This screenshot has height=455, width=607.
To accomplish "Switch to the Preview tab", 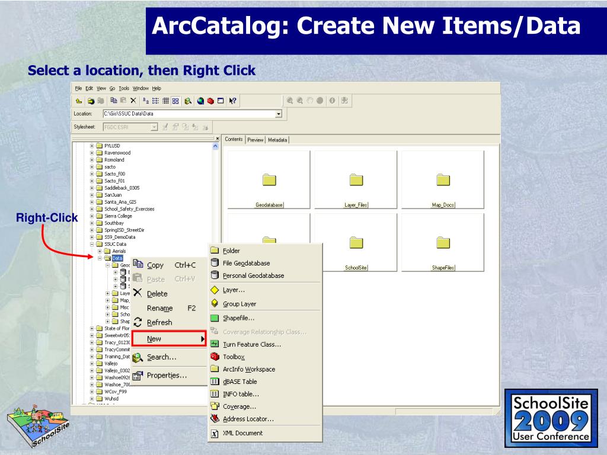I will coord(255,140).
